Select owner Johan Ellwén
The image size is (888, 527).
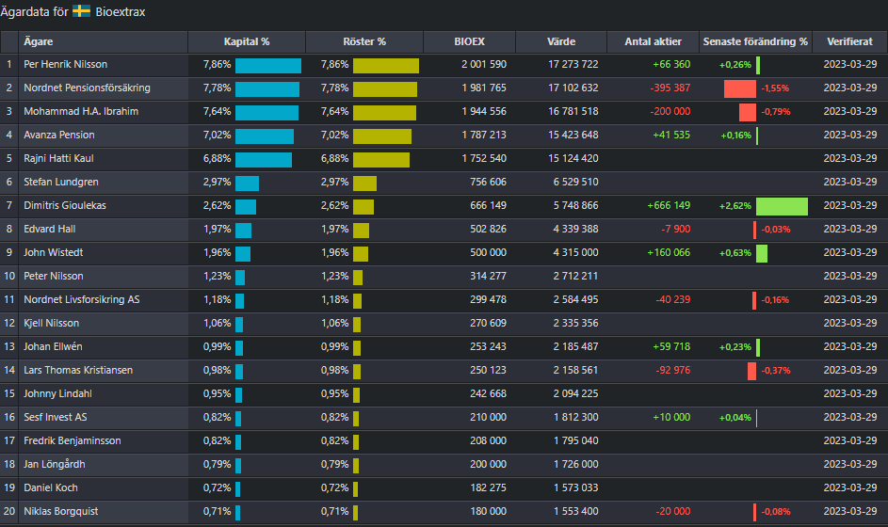pyautogui.click(x=54, y=346)
